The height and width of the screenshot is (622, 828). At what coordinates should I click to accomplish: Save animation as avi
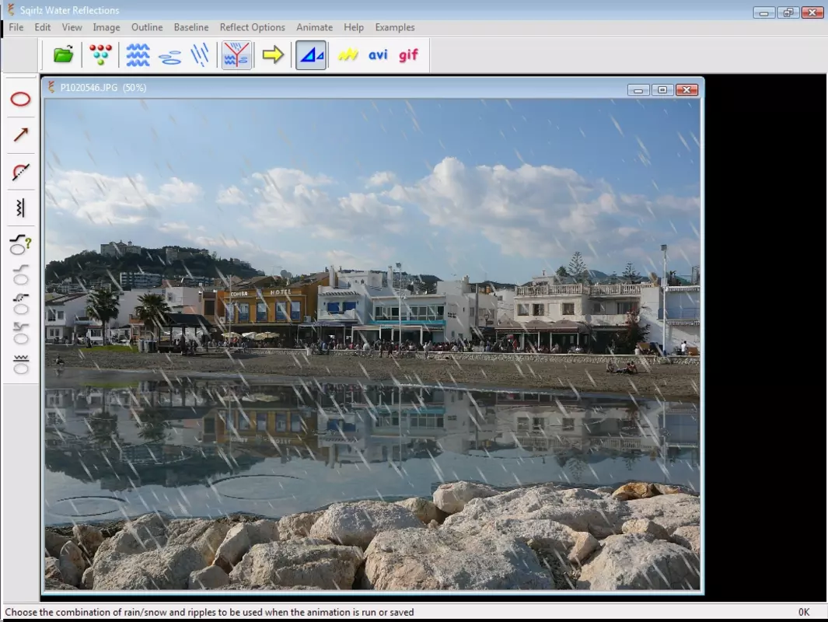pos(378,54)
